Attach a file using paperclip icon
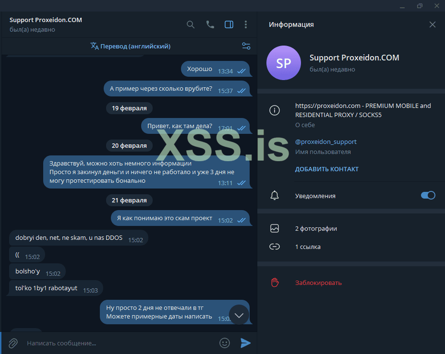The image size is (445, 354). pyautogui.click(x=13, y=343)
